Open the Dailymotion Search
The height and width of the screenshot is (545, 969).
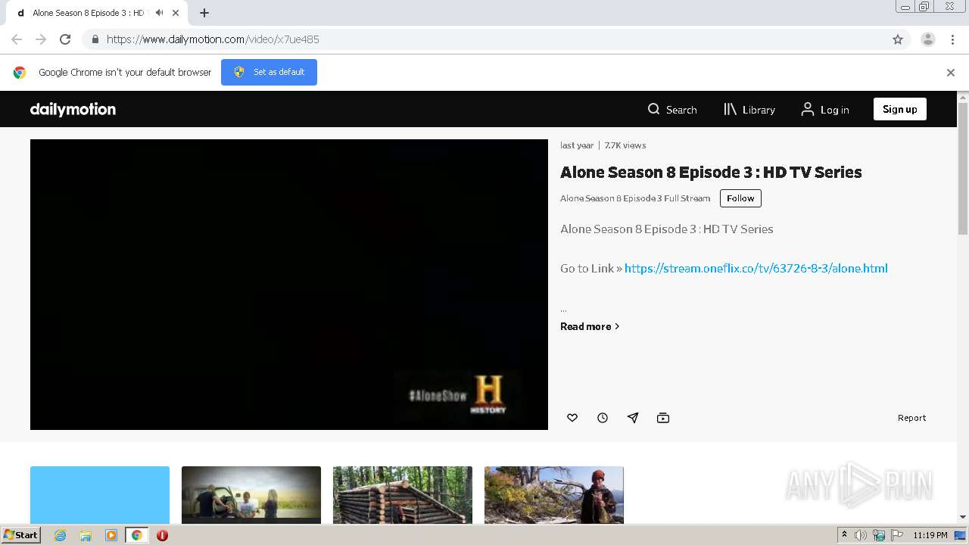click(672, 110)
